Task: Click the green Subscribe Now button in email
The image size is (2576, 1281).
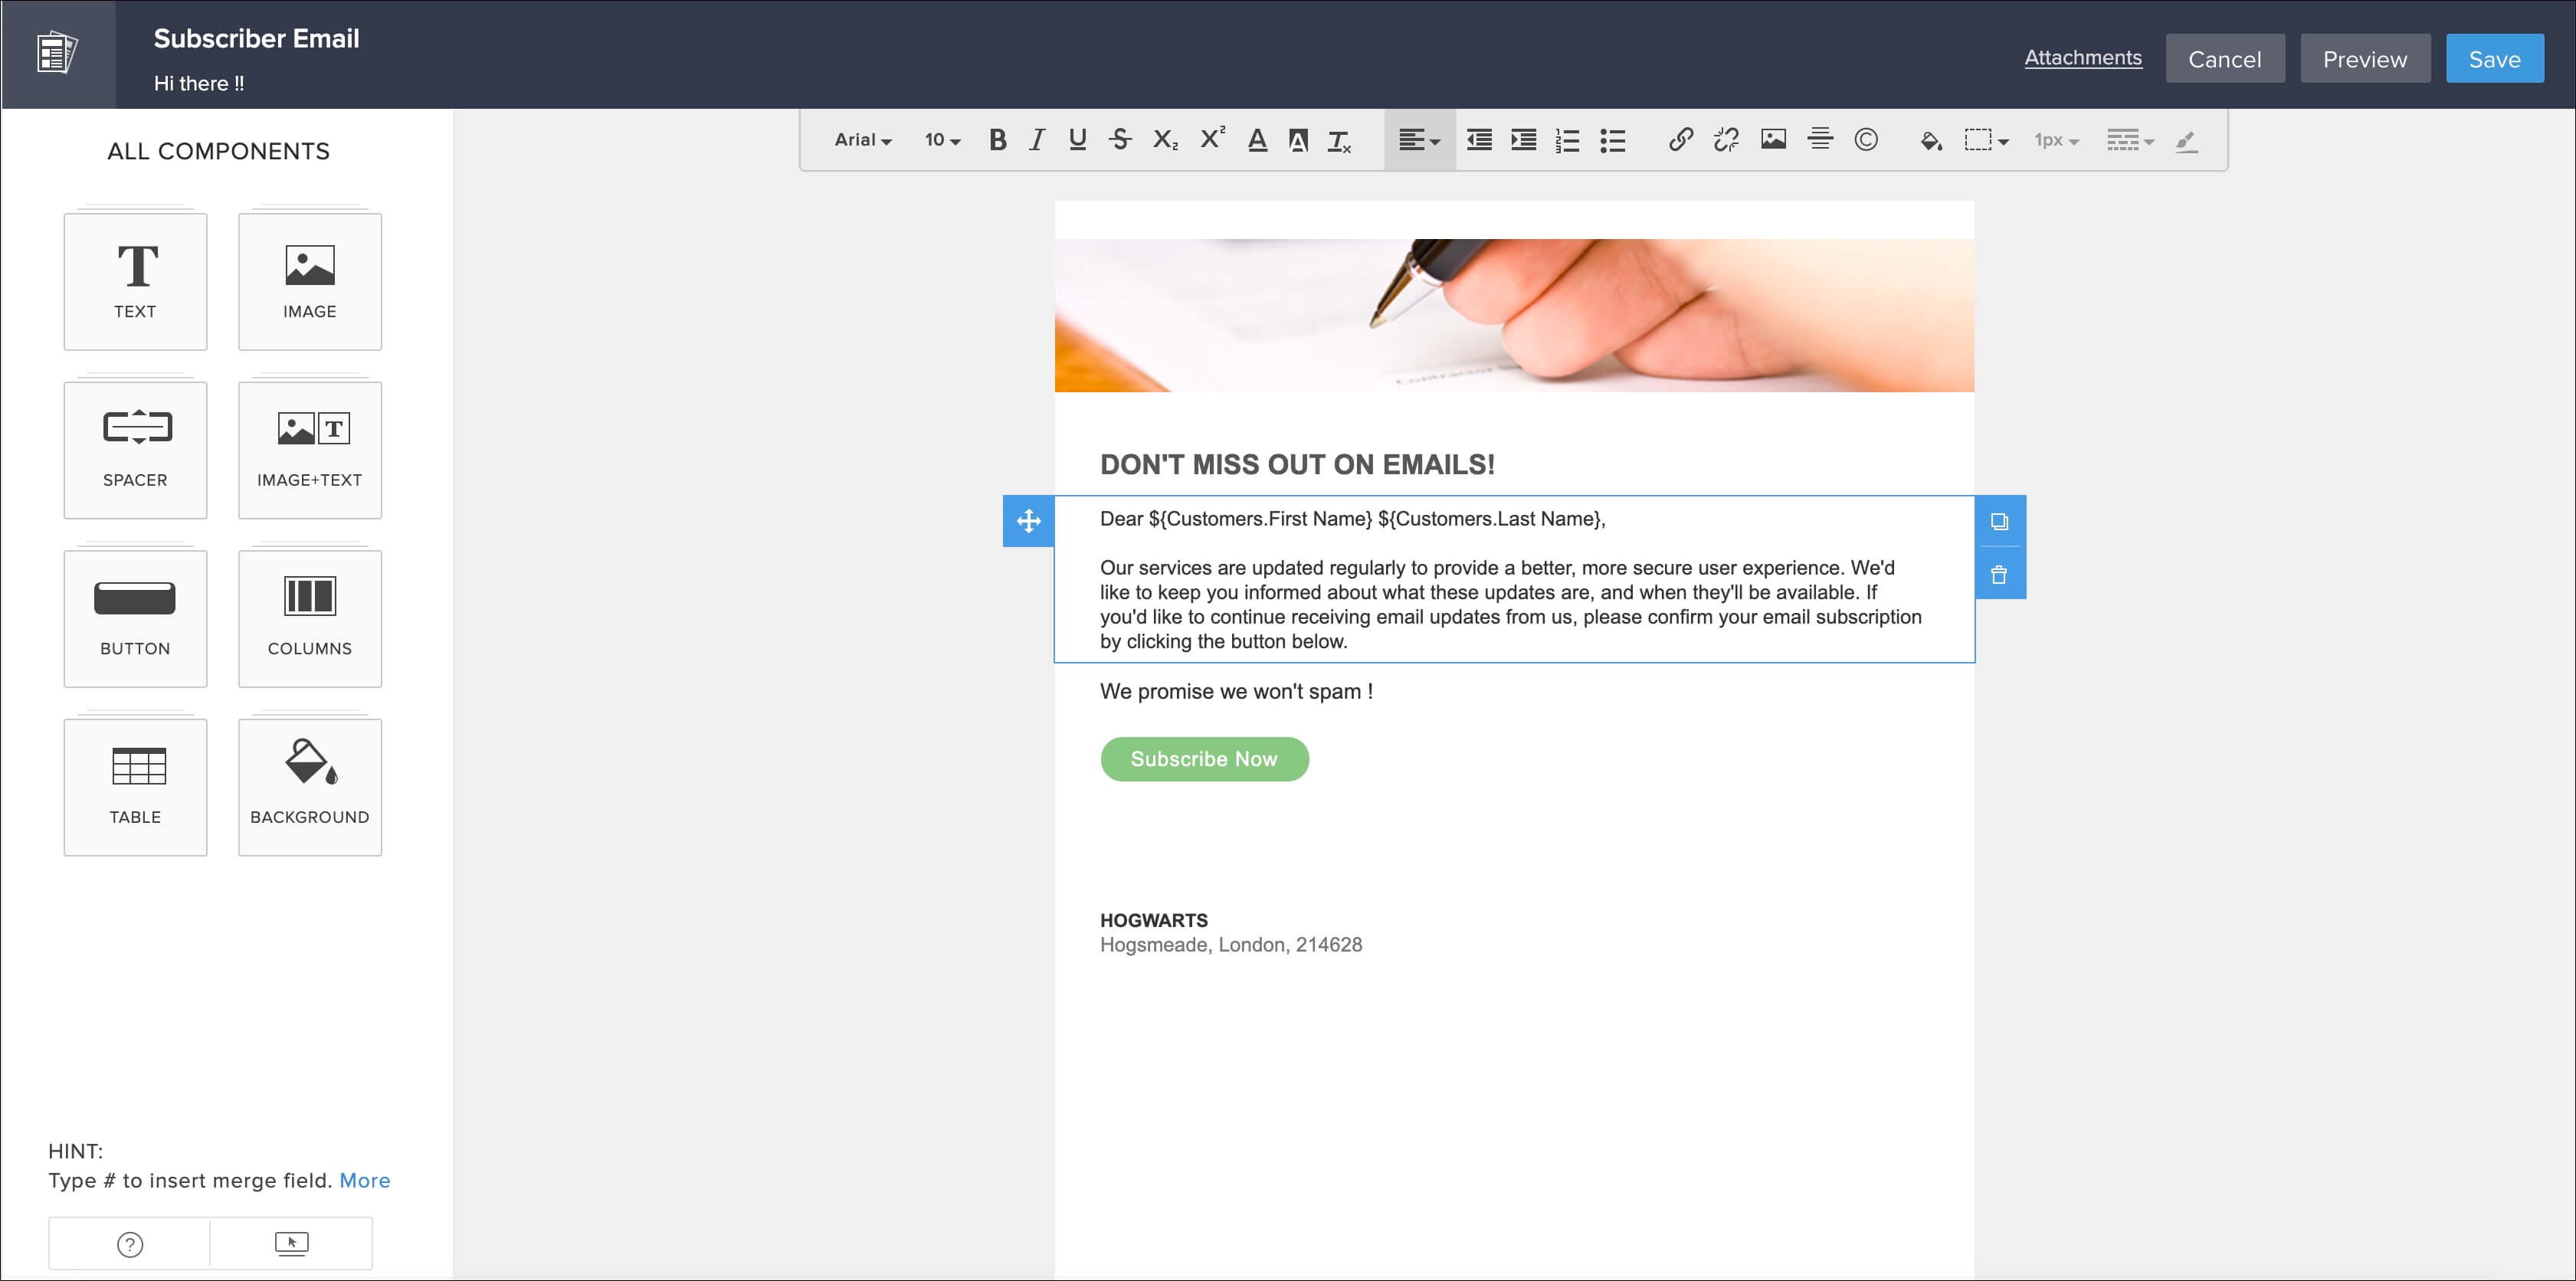Action: [1204, 759]
